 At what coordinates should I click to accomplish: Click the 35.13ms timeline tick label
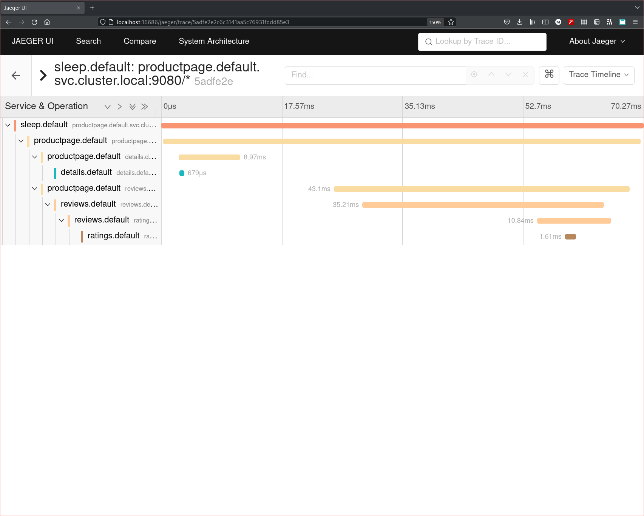420,107
